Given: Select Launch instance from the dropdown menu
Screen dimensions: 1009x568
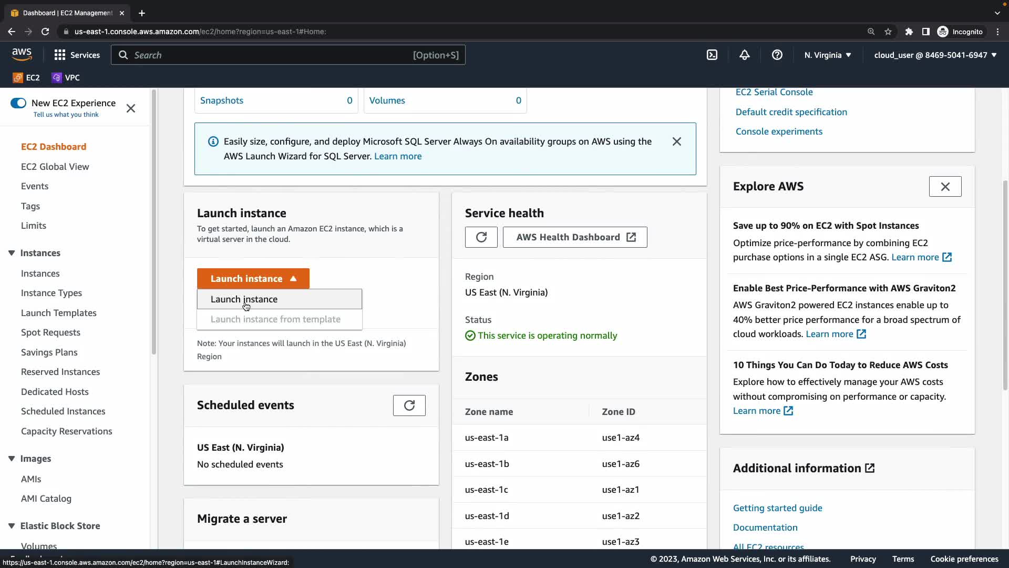Looking at the screenshot, I should (x=244, y=299).
